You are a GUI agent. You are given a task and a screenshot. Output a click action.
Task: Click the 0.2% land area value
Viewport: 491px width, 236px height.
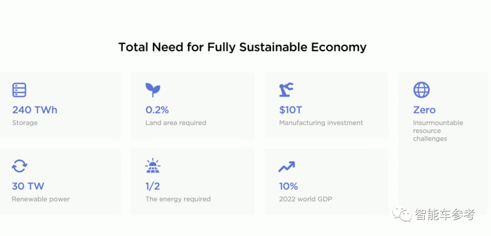coord(157,110)
